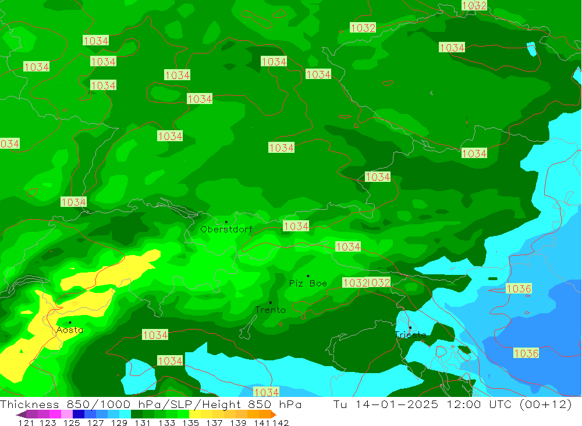Pick the darkest green legend swatch
582x426 pixels.
[x=137, y=414]
